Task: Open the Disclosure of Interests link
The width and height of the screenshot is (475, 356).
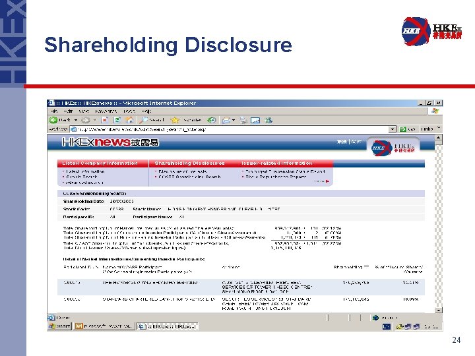Action: coord(183,171)
